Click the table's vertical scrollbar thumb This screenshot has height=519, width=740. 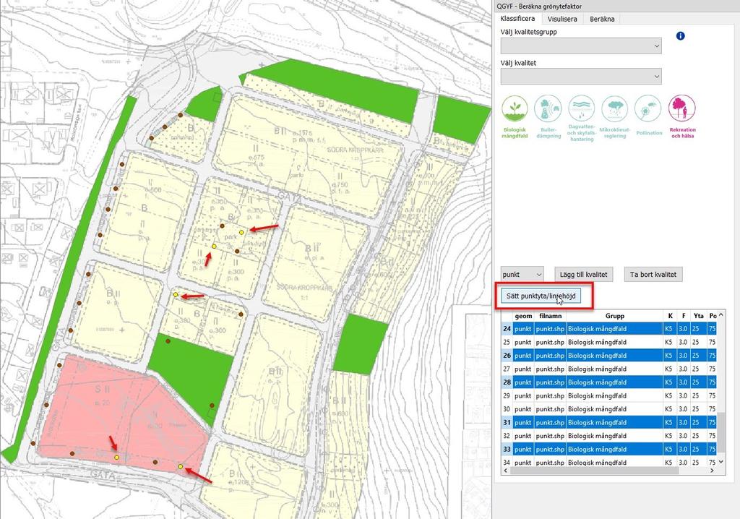click(x=720, y=432)
